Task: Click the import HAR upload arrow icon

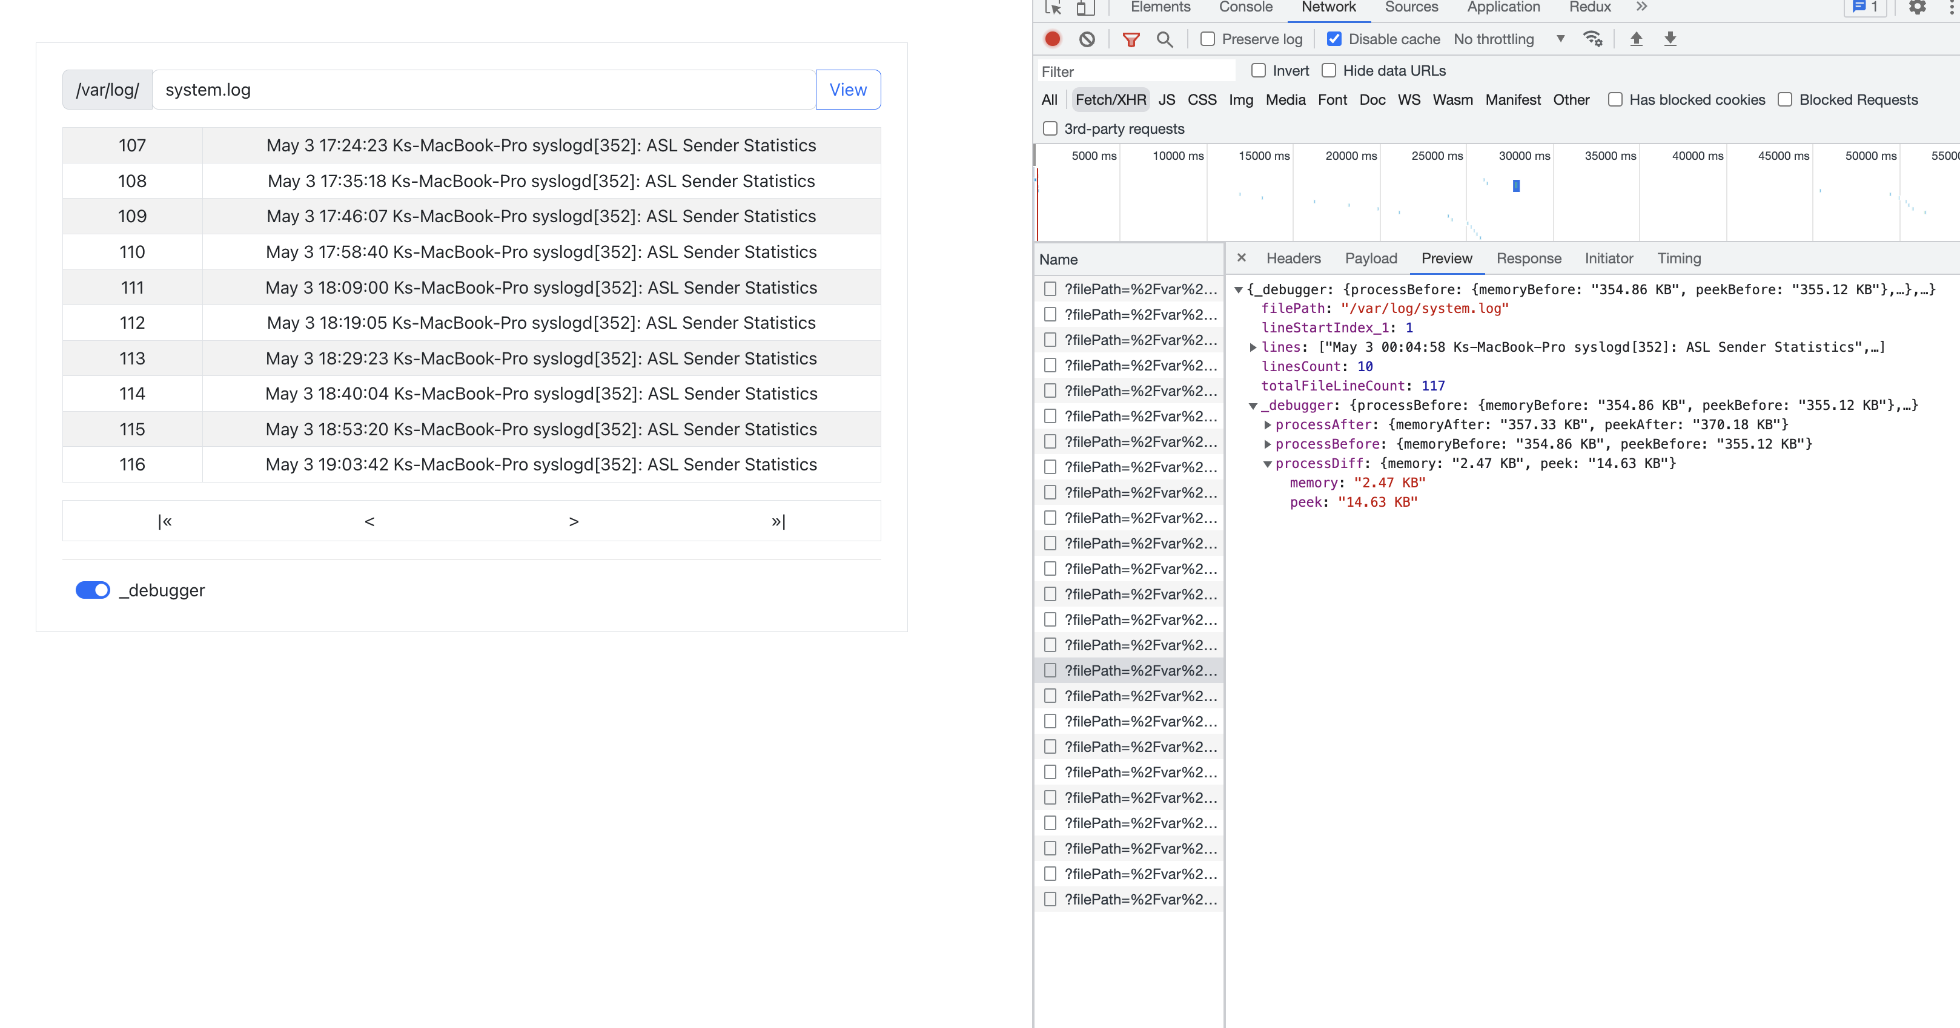Action: (1636, 39)
